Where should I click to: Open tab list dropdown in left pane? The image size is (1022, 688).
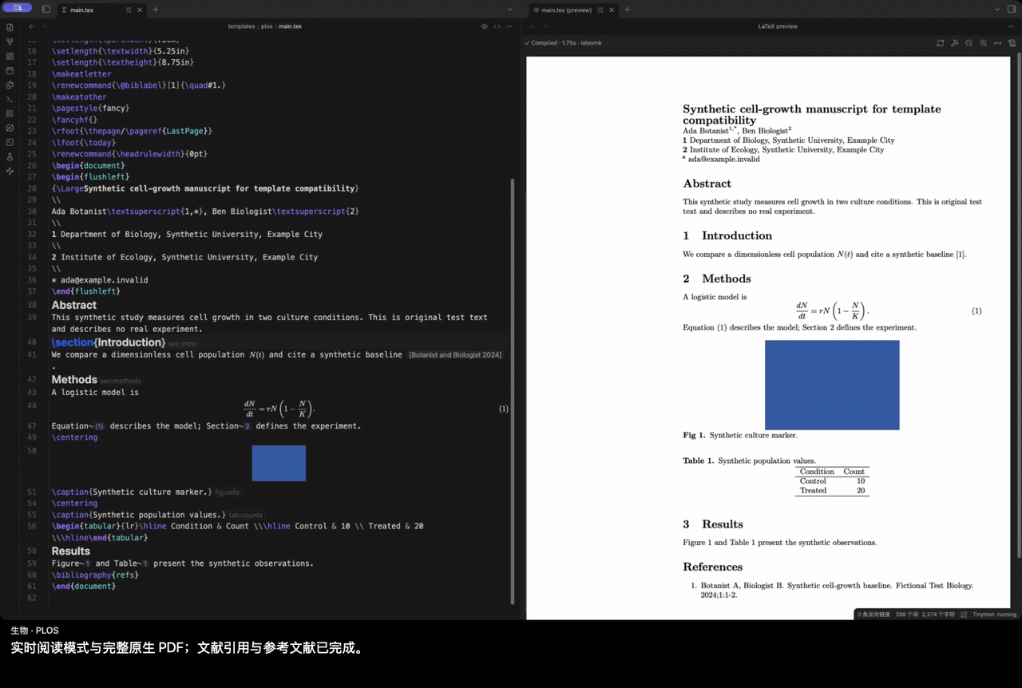click(x=509, y=10)
